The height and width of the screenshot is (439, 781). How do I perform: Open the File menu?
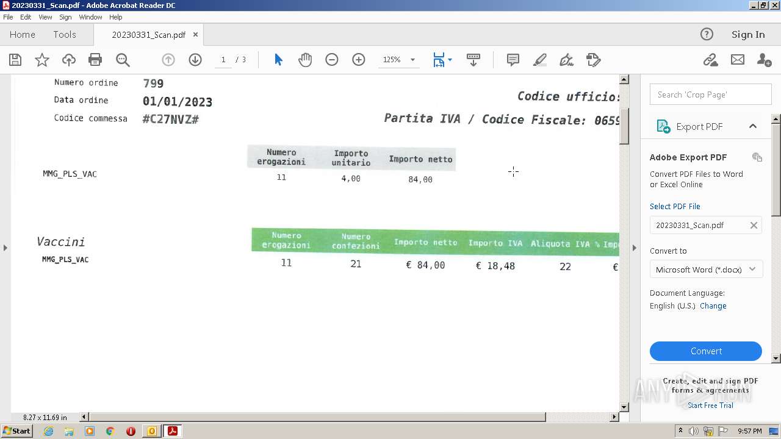pyautogui.click(x=8, y=17)
